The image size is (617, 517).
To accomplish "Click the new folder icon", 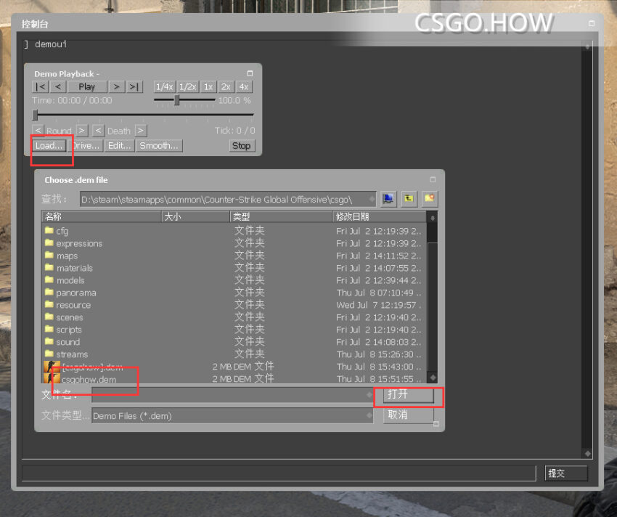I will pyautogui.click(x=430, y=198).
